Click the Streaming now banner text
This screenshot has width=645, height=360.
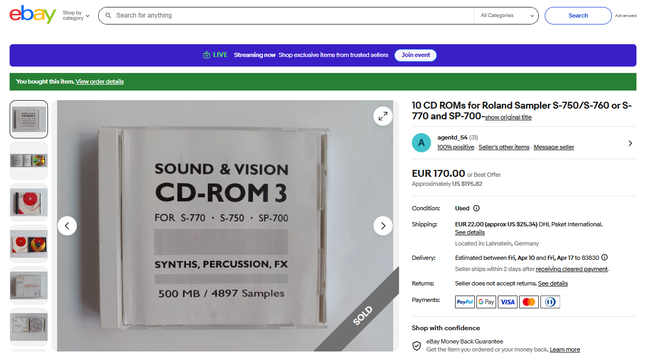click(255, 55)
